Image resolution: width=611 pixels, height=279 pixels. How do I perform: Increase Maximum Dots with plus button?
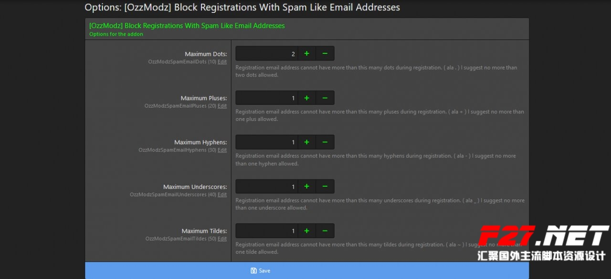pos(306,54)
